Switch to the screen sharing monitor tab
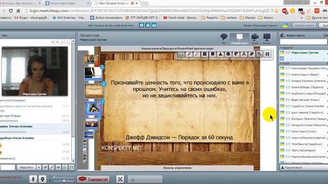The image size is (328, 184). [267, 39]
